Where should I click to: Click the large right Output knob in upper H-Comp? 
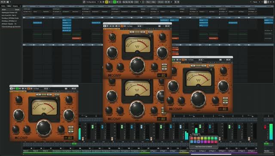pos(162,52)
